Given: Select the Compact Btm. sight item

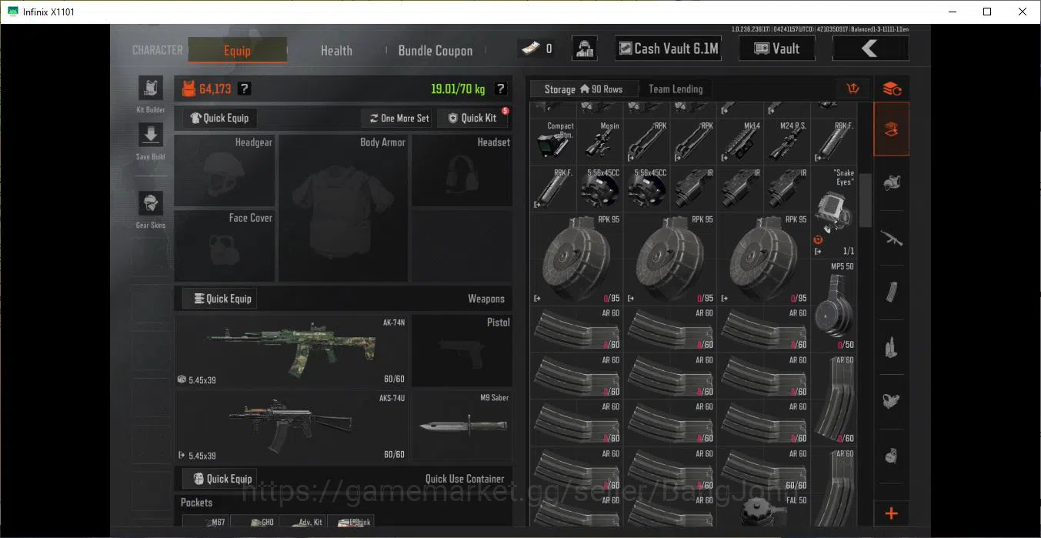Looking at the screenshot, I should pyautogui.click(x=555, y=142).
